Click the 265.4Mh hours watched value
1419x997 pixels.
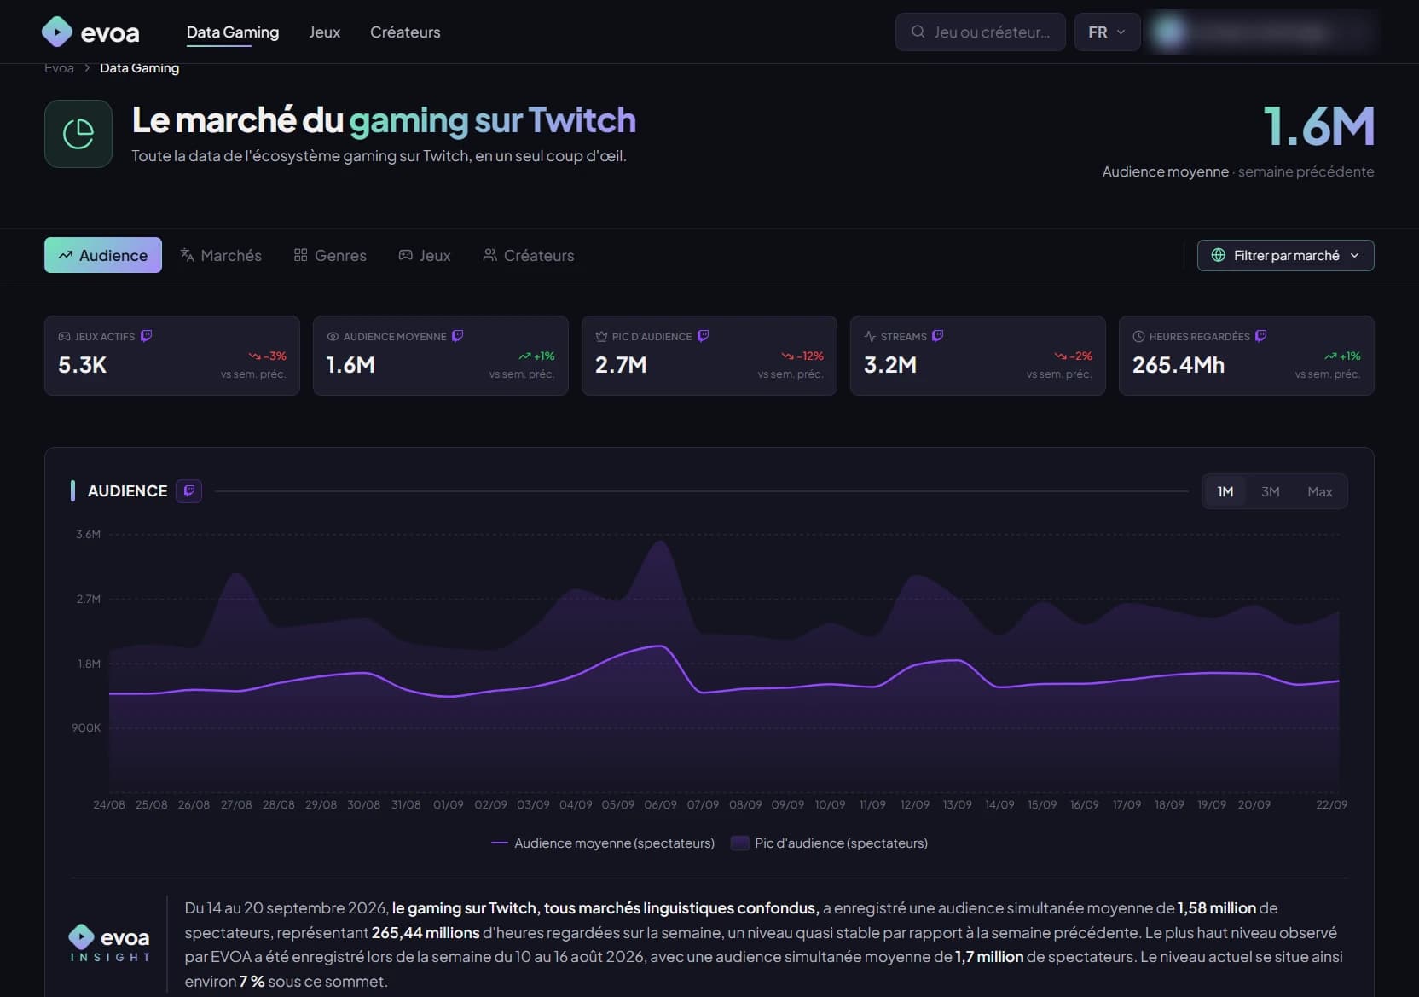click(x=1179, y=365)
